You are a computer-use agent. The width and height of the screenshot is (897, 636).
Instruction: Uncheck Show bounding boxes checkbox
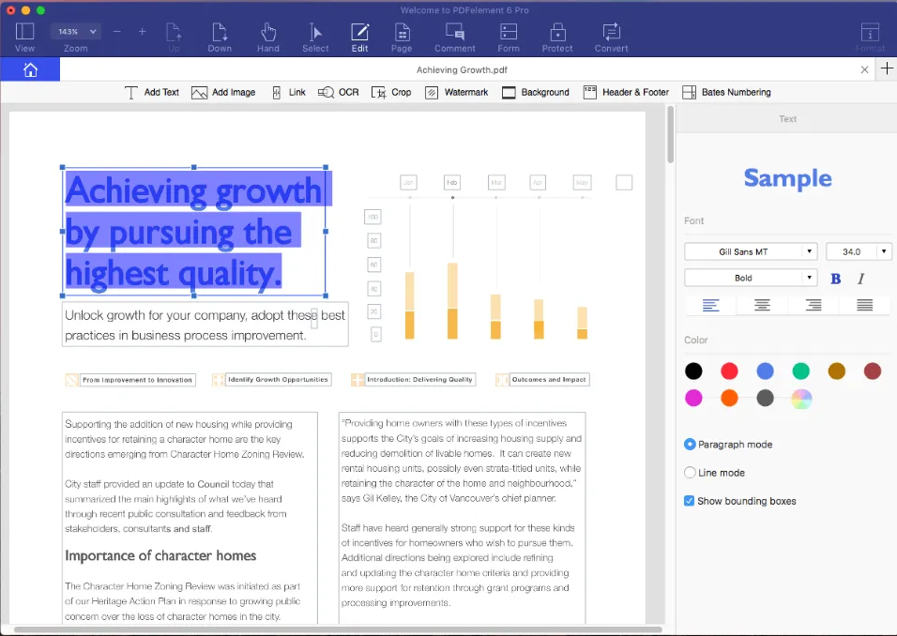point(690,501)
